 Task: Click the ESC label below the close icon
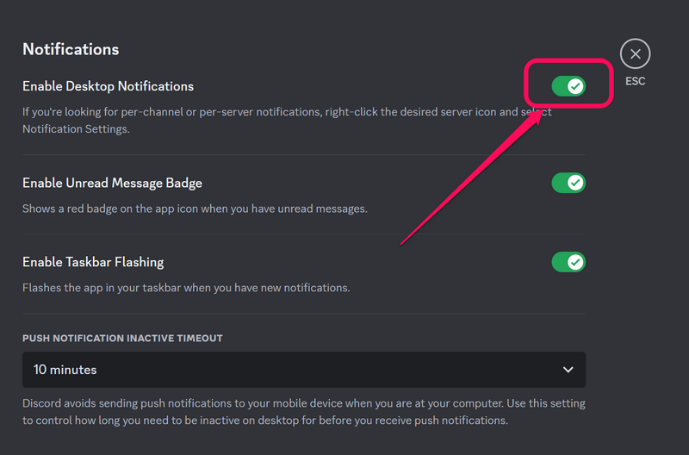point(635,82)
